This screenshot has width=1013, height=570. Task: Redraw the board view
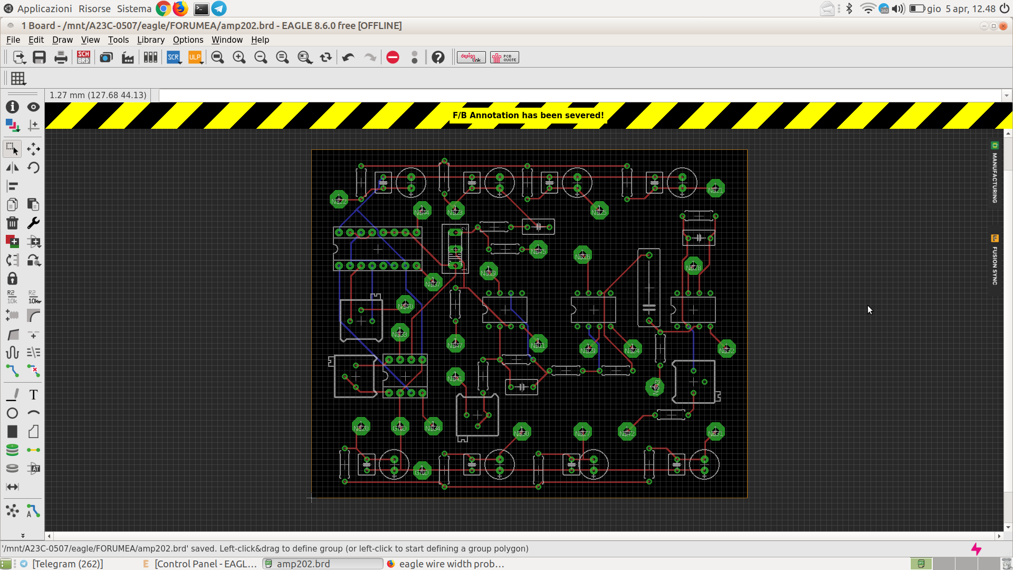[x=326, y=58]
